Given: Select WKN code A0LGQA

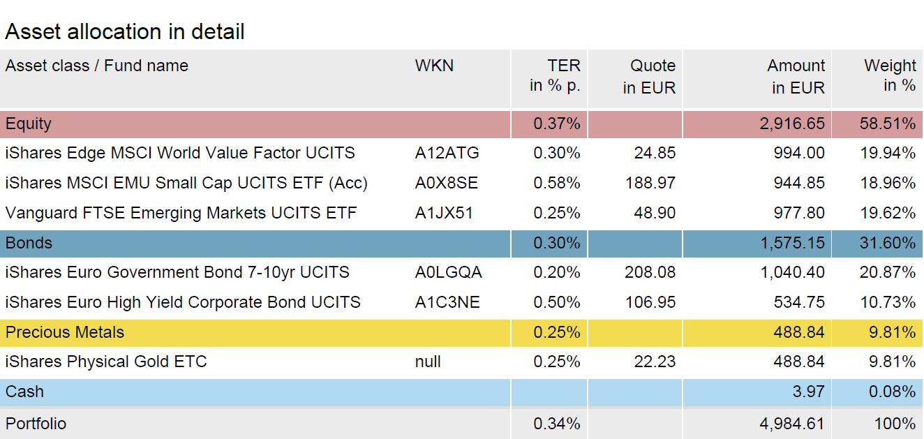Looking at the screenshot, I should [448, 272].
